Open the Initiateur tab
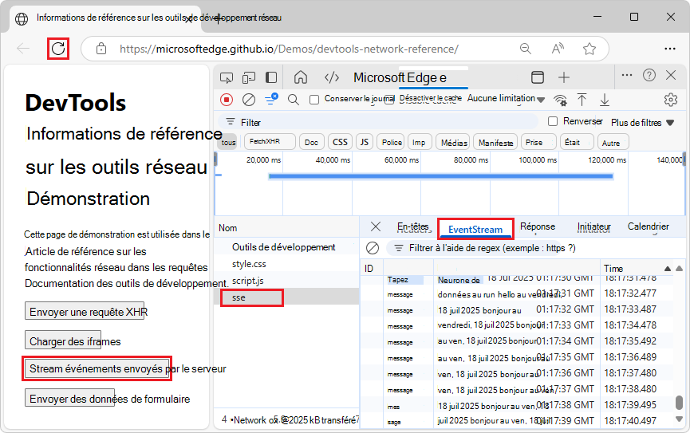The image size is (690, 433). tap(593, 226)
